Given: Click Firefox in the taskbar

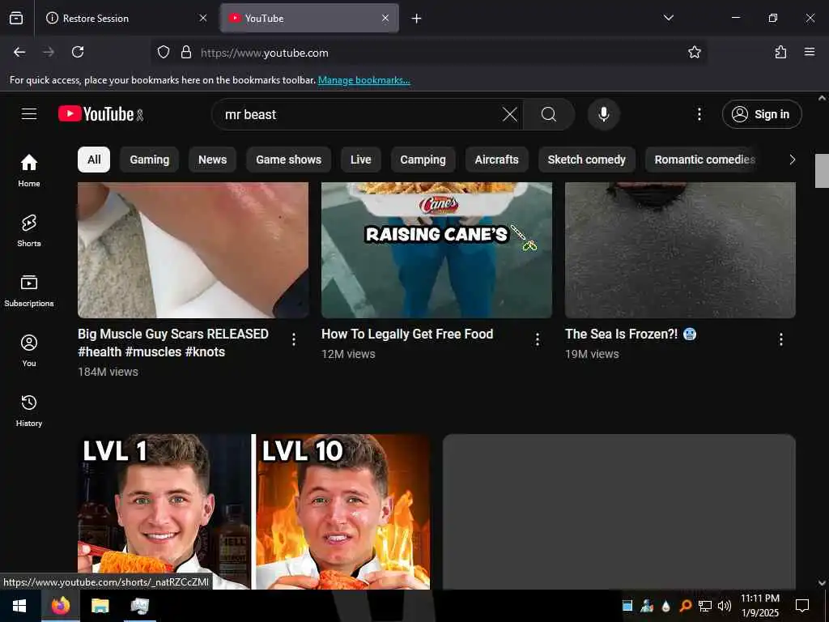Looking at the screenshot, I should click(x=60, y=606).
